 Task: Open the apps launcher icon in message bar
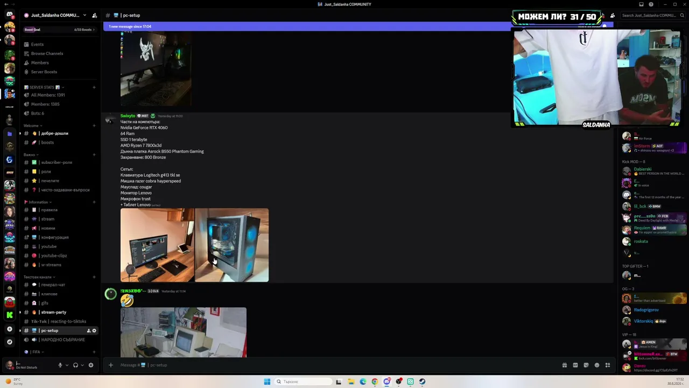tap(607, 365)
